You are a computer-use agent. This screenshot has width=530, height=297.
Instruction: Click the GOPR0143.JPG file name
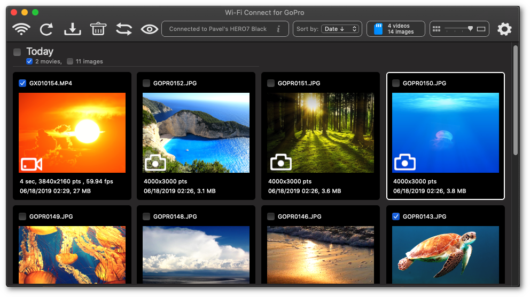pos(424,216)
